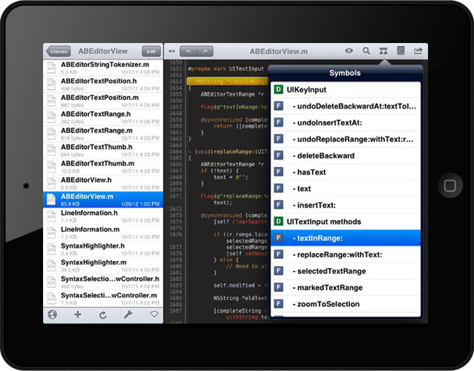Collapse the file sidebar with double-arrow icon
Screen dimensions: 474x371
171,52
